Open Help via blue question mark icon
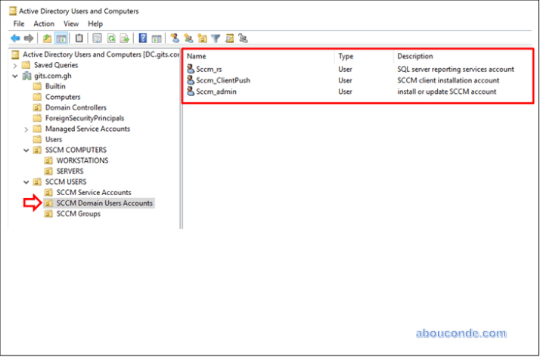This screenshot has height=357, width=540. click(x=143, y=38)
